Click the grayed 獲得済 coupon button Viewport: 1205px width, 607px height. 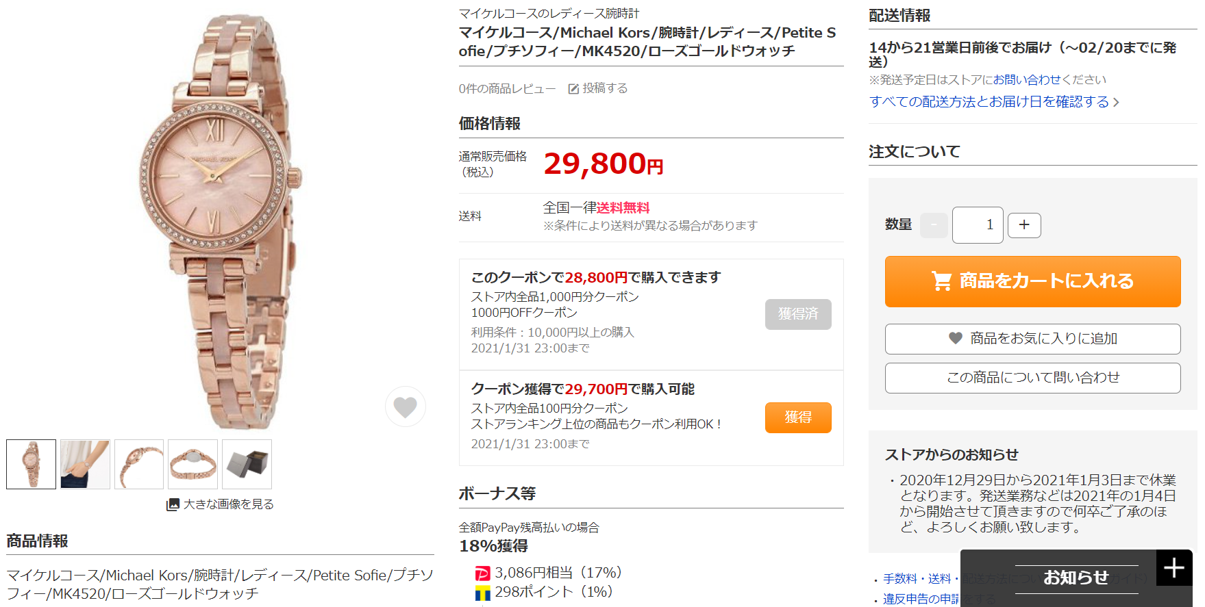798,314
